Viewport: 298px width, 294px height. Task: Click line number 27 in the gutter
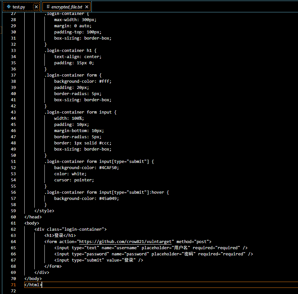tap(13, 14)
